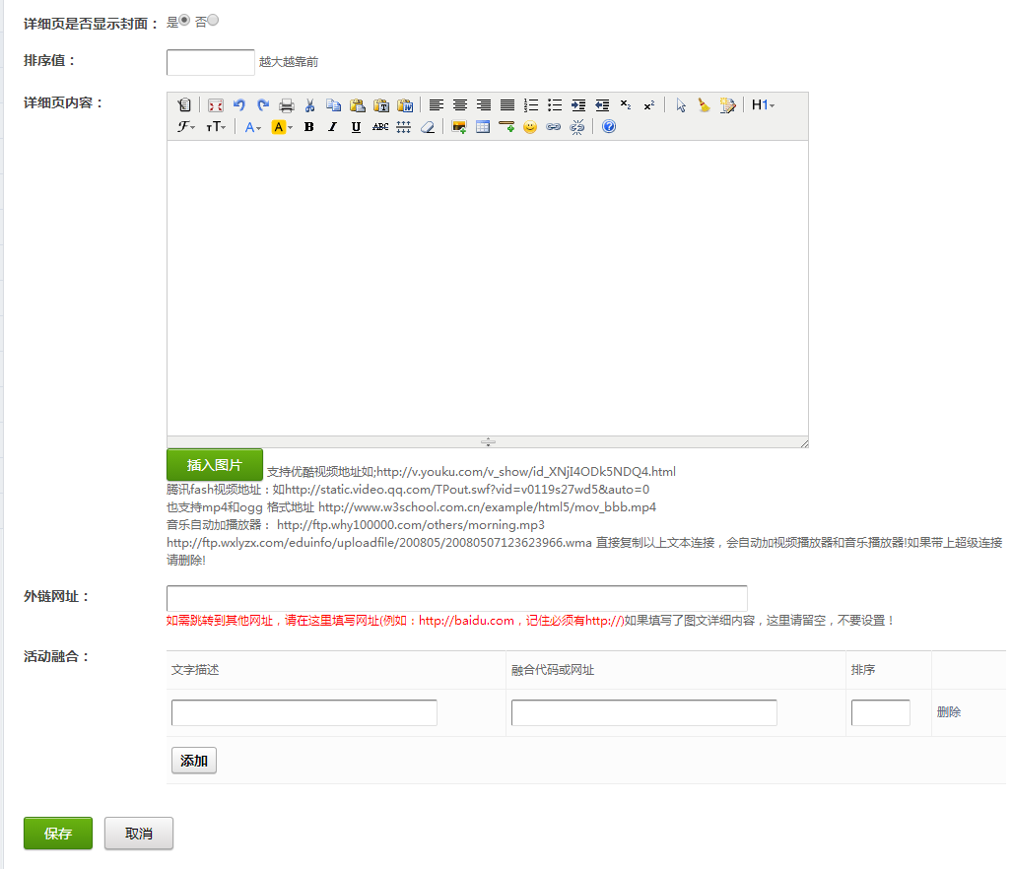This screenshot has width=1012, height=869.
Task: Click the undo icon in editor toolbar
Action: 238,104
